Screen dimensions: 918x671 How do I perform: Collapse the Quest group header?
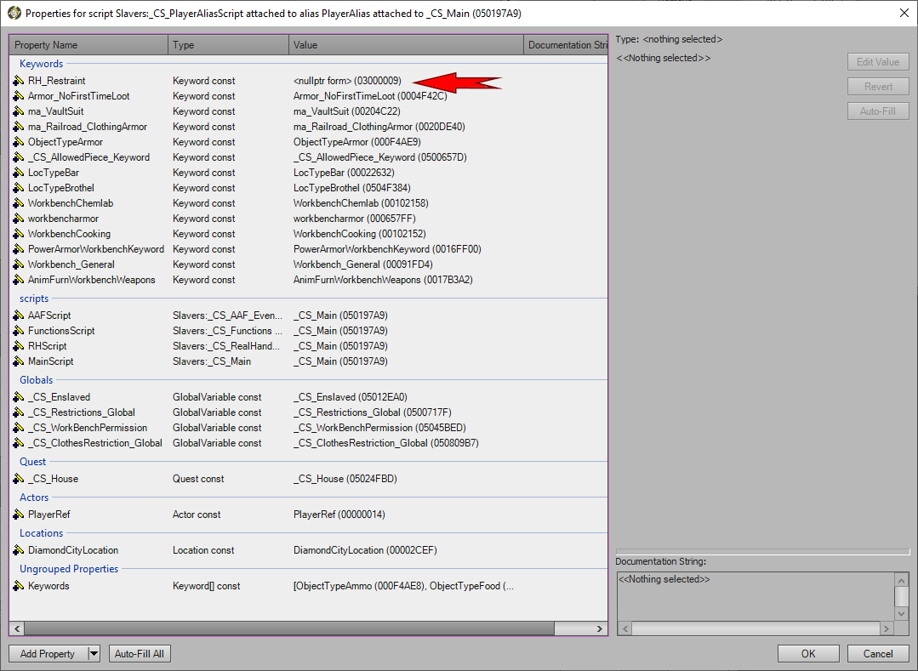tap(33, 462)
